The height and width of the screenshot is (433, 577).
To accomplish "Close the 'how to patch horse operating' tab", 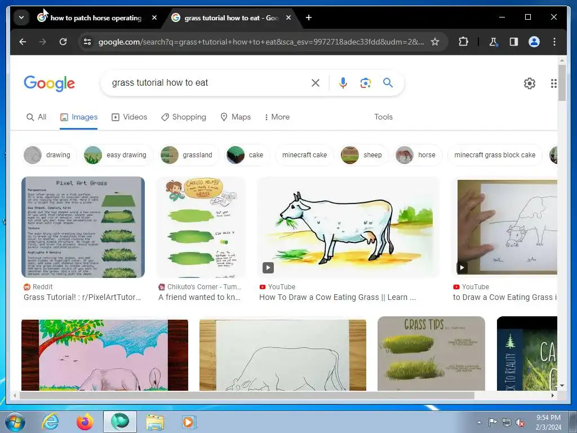I will tap(154, 17).
